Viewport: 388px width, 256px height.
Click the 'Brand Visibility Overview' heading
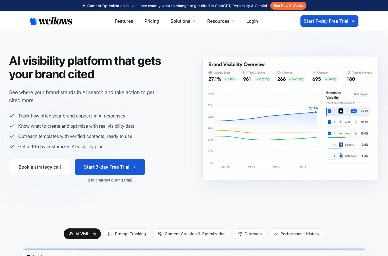click(x=236, y=64)
